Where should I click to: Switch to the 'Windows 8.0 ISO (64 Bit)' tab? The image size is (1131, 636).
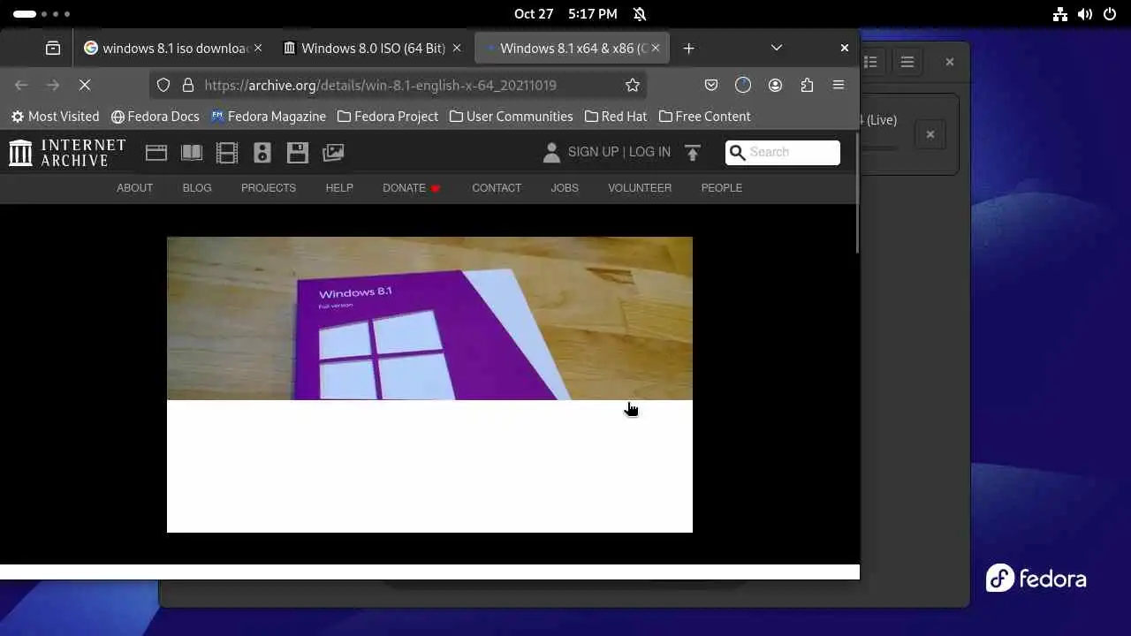point(372,48)
